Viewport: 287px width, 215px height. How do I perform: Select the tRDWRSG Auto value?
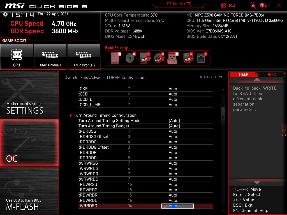(x=173, y=184)
